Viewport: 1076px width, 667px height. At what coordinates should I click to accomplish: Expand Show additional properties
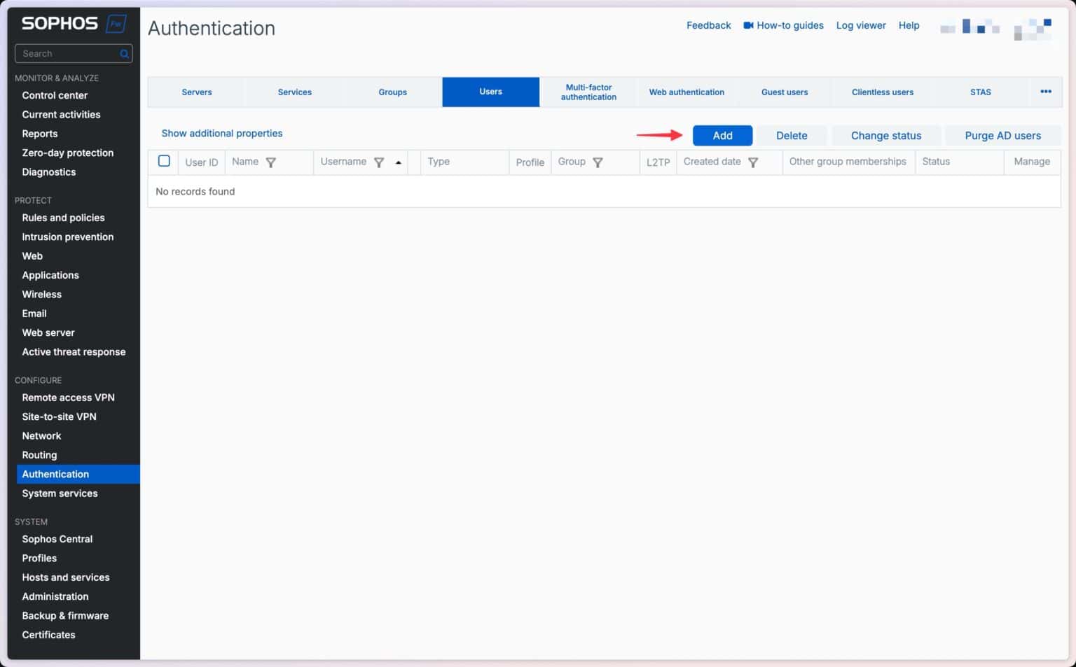coord(221,133)
